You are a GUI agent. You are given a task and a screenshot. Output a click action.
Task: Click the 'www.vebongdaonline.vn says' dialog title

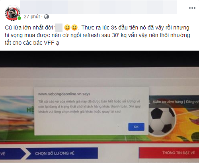pos(64,94)
